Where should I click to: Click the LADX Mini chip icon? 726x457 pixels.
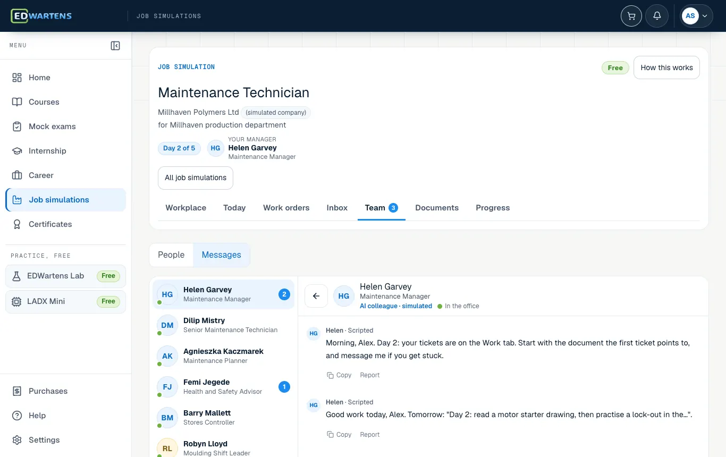16,301
